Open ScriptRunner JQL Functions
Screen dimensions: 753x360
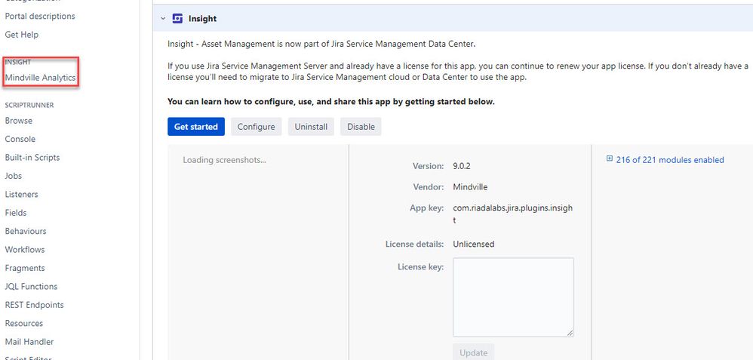coord(31,287)
